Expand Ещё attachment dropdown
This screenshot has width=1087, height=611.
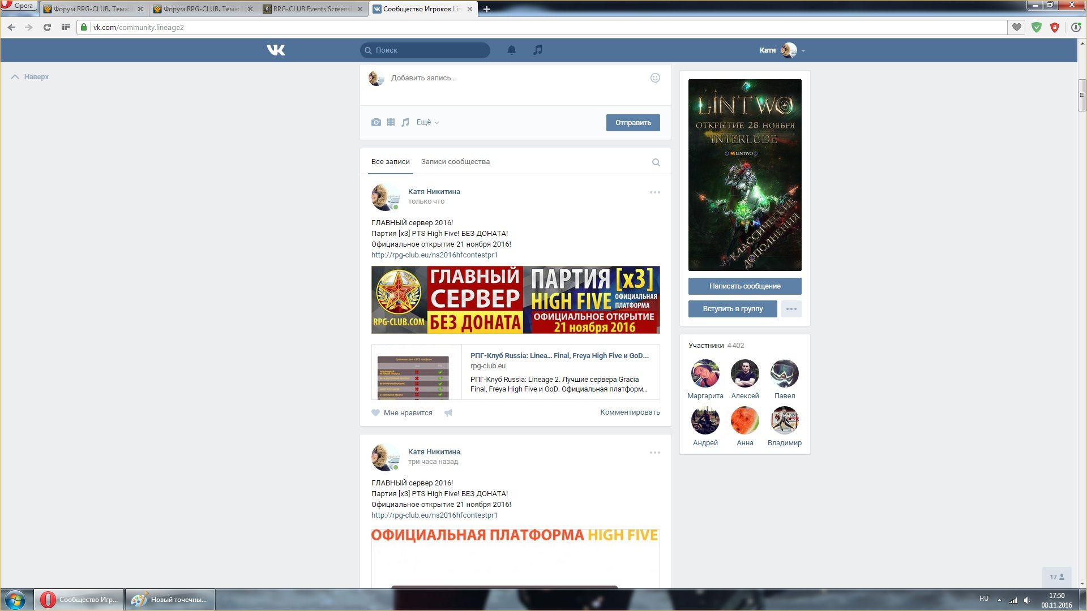point(427,123)
